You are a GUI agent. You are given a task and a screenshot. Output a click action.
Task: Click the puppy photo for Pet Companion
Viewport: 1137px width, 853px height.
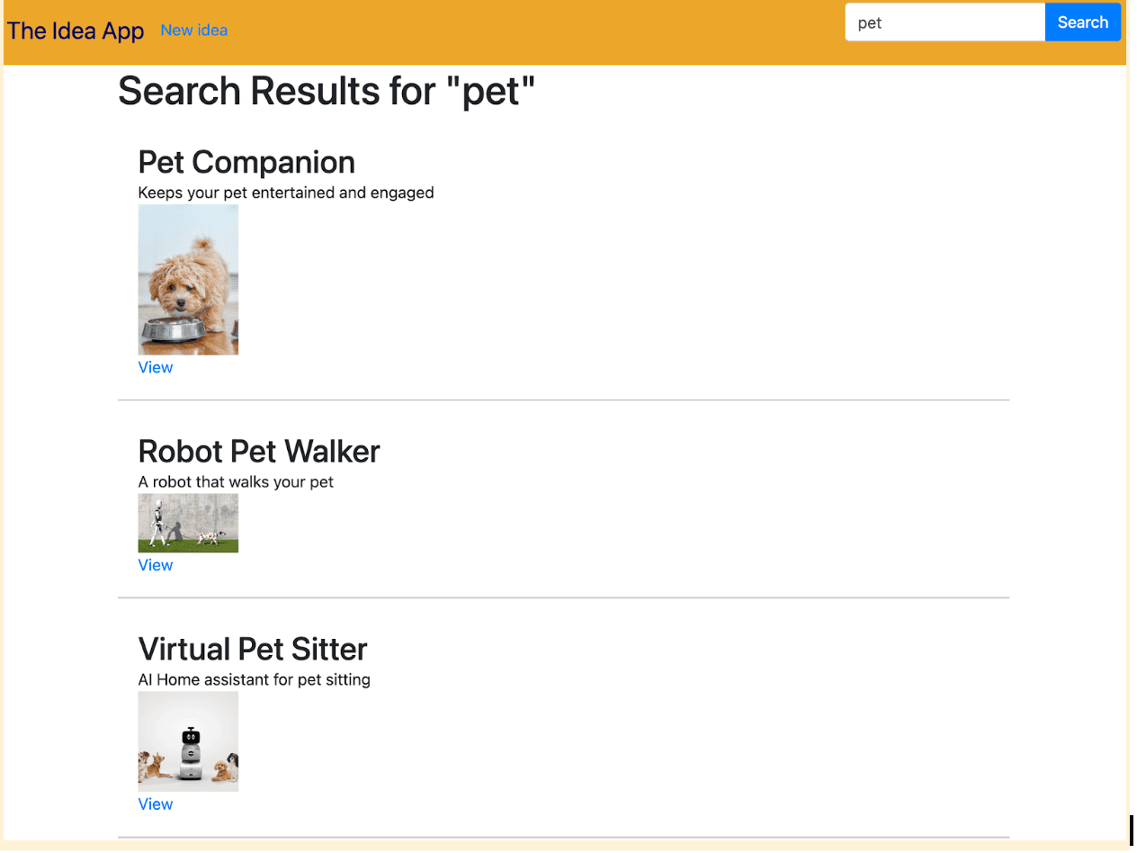click(188, 280)
